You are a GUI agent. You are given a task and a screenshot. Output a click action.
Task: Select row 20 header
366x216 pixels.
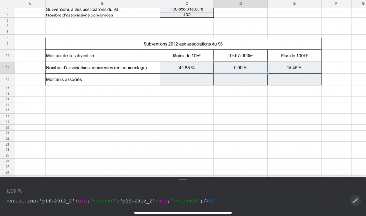(x=8, y=128)
